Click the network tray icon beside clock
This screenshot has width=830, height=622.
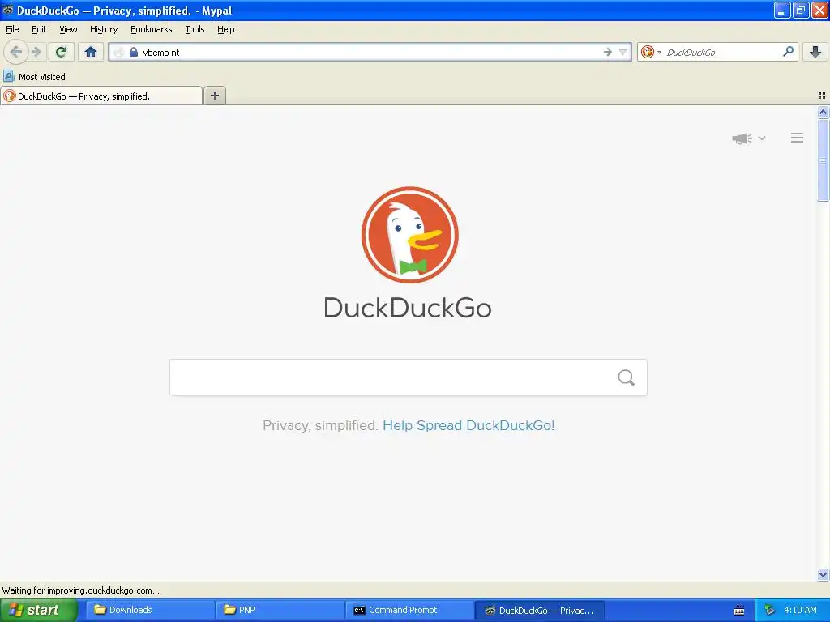coord(770,611)
